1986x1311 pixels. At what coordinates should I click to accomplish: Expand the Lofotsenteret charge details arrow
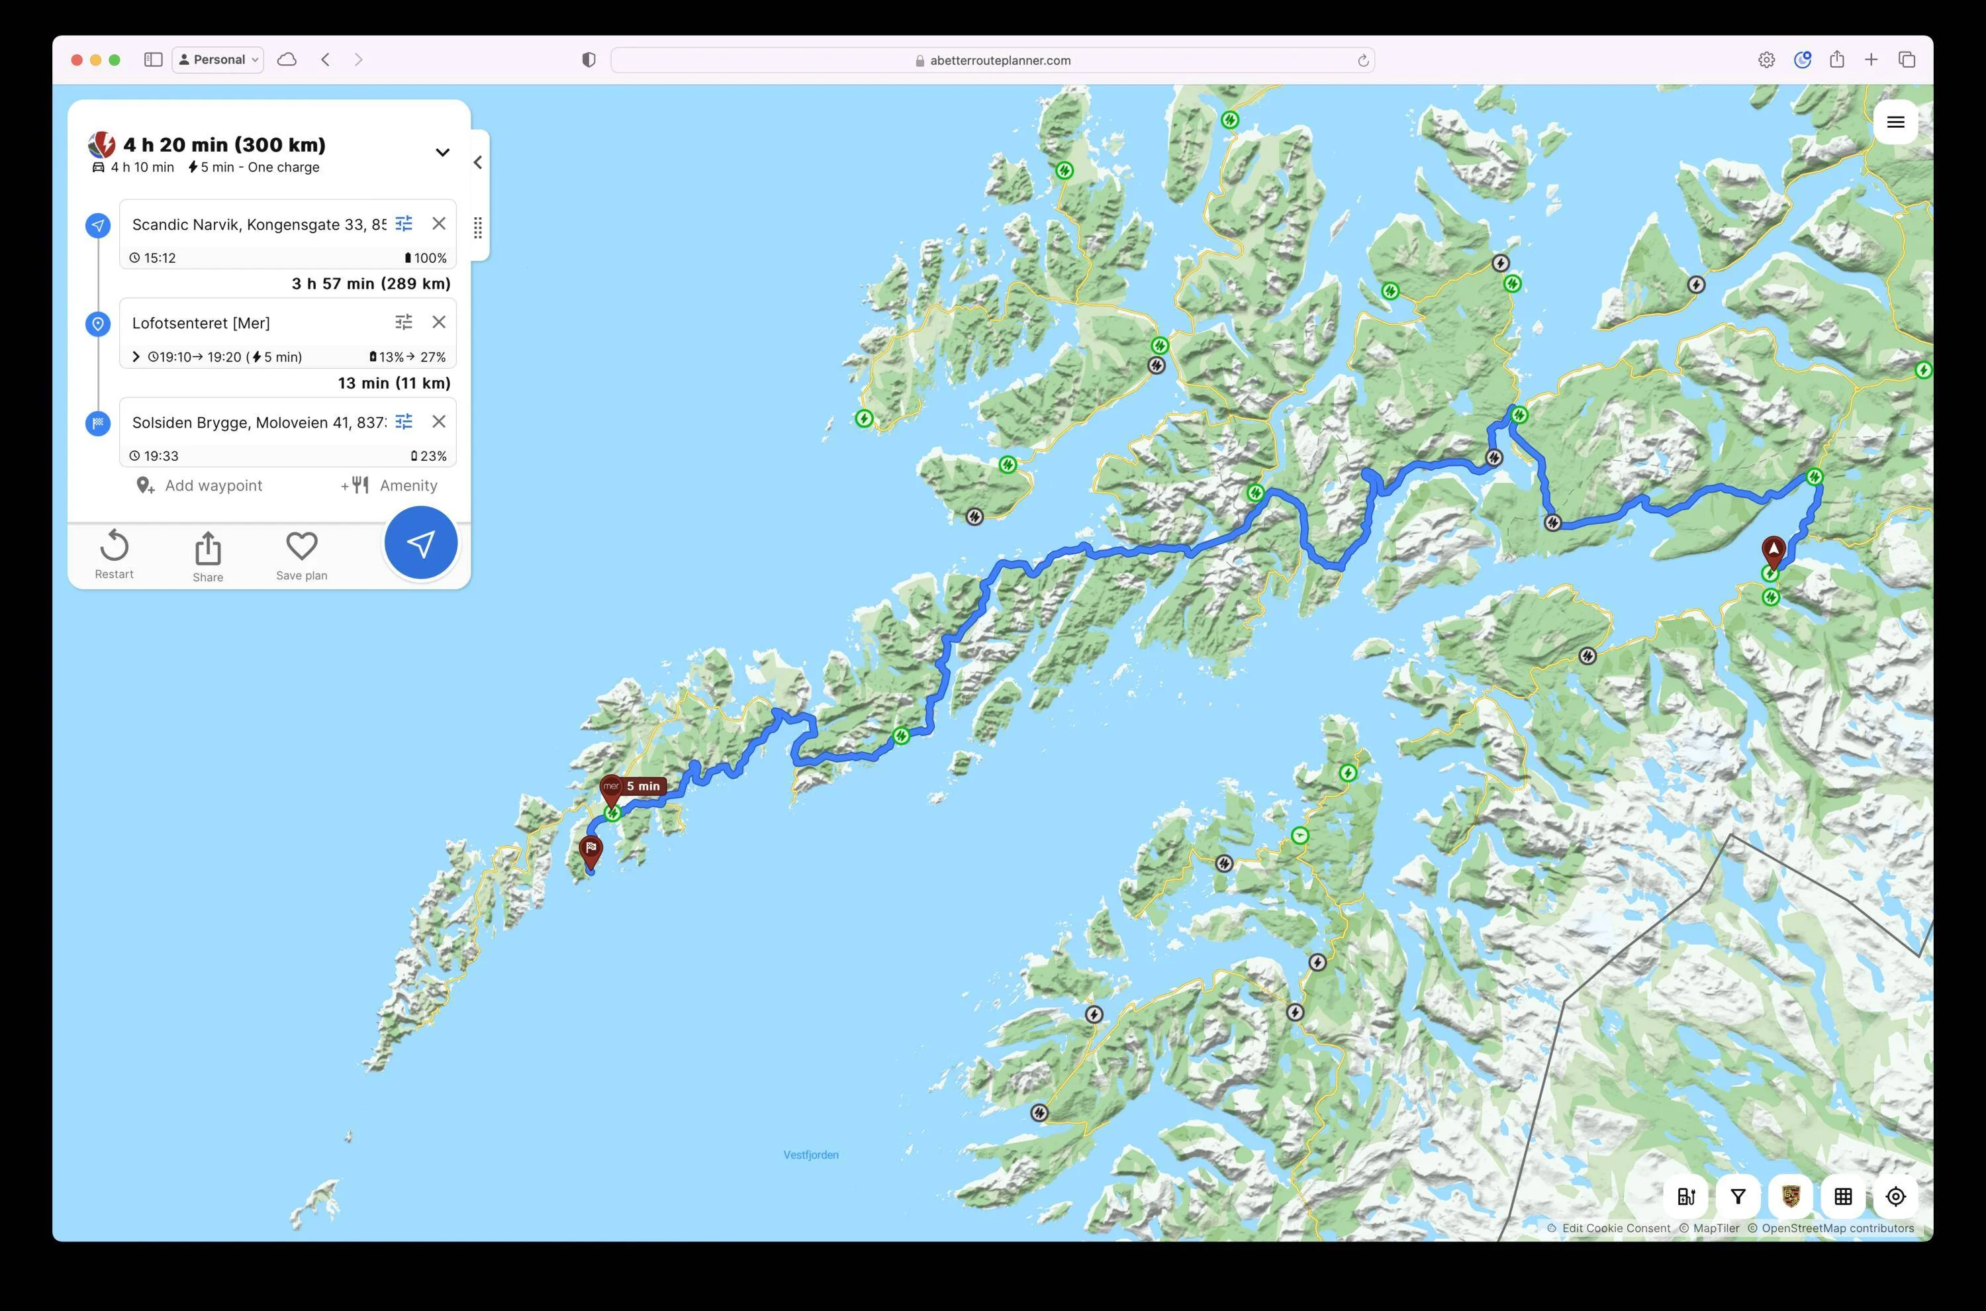point(136,357)
